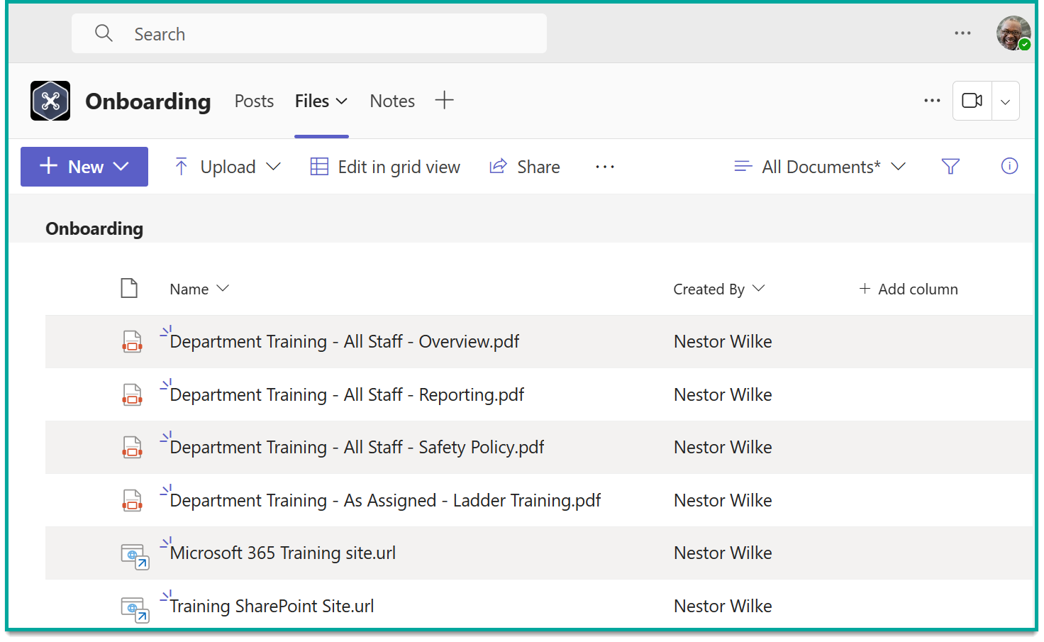Open the All Documents* view selector
This screenshot has height=642, width=1044.
click(820, 166)
